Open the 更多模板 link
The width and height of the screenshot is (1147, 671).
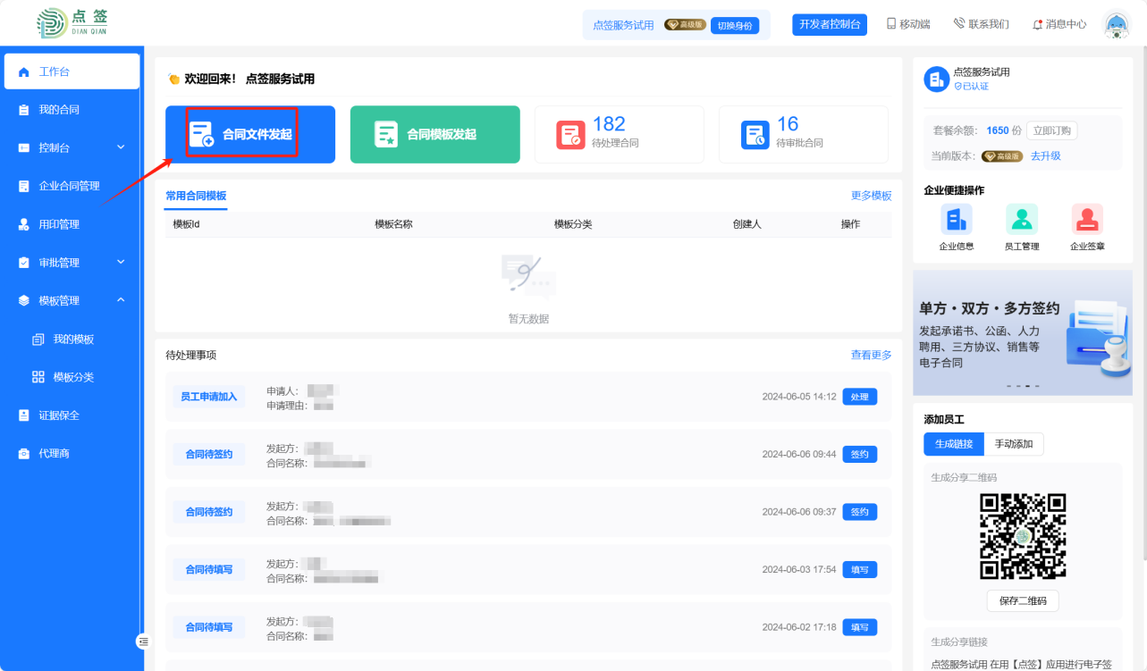click(871, 196)
